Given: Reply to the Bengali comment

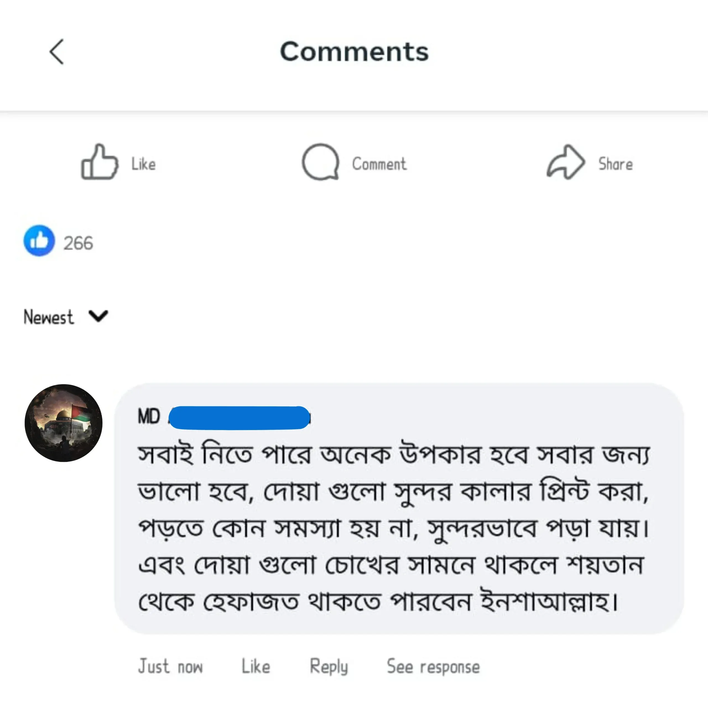Looking at the screenshot, I should click(x=329, y=666).
